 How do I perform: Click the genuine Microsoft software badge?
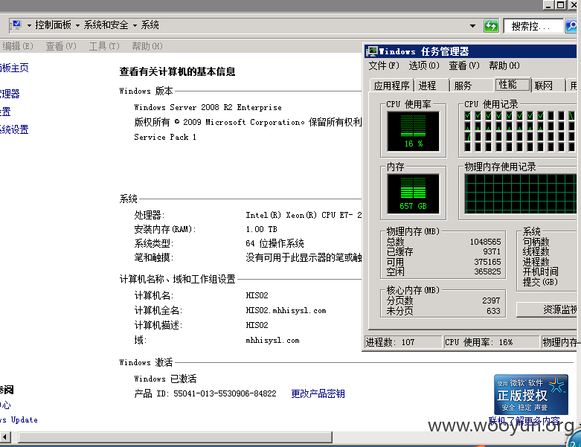pyautogui.click(x=531, y=394)
